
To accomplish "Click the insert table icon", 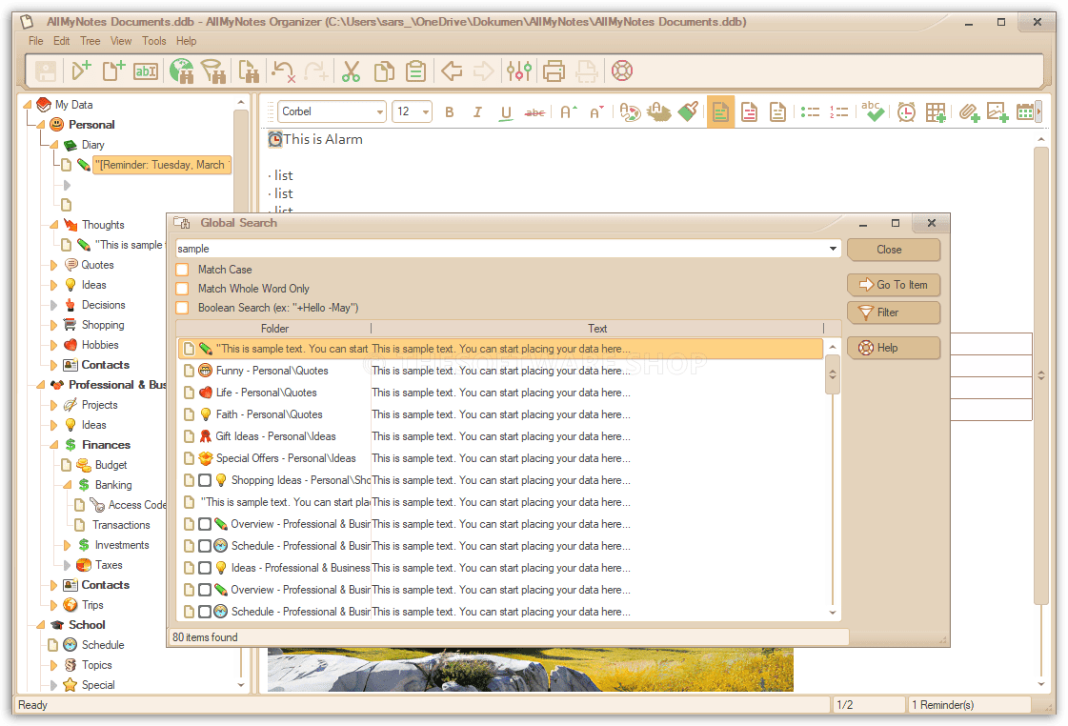I will click(936, 112).
